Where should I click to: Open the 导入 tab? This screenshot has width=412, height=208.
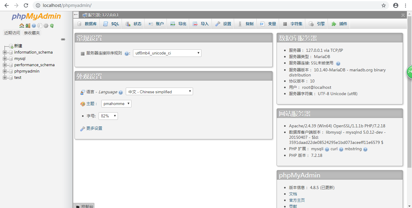[x=201, y=24]
